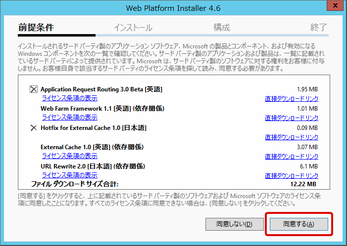Click the 12.22 MB total size value
The height and width of the screenshot is (246, 347).
(303, 184)
